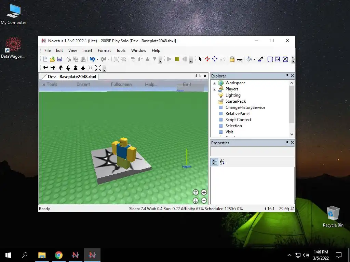Click the tab scroll right arrow
Image resolution: width=350 pixels, height=262 pixels.
tap(200, 76)
